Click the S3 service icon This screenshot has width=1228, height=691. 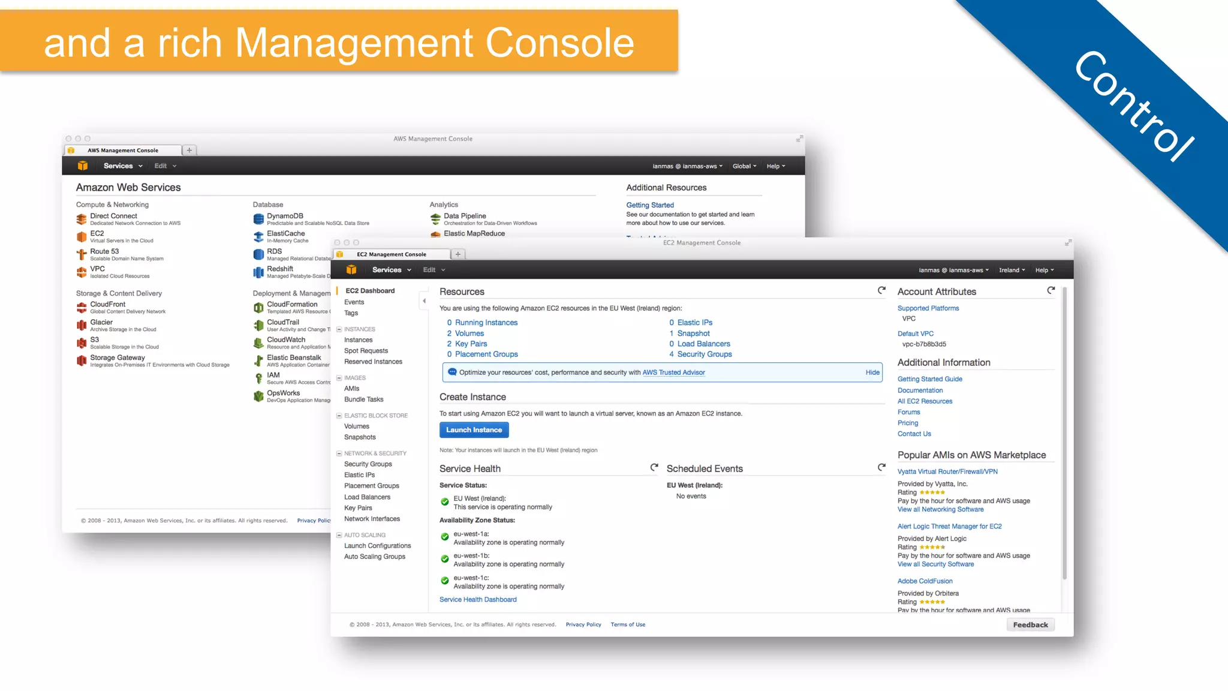[x=82, y=343]
